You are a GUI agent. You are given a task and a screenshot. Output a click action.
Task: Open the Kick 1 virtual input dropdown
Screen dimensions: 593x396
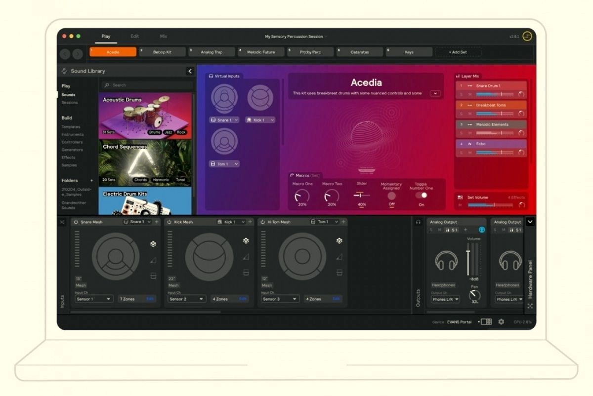pyautogui.click(x=260, y=120)
